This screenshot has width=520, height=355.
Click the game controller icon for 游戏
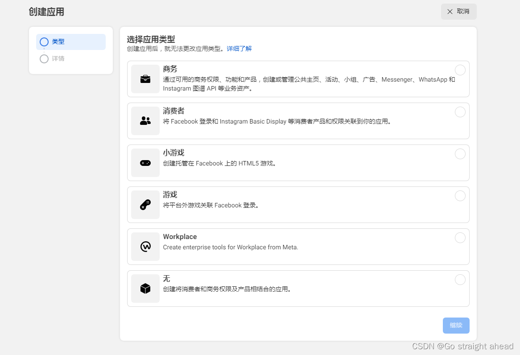(145, 205)
